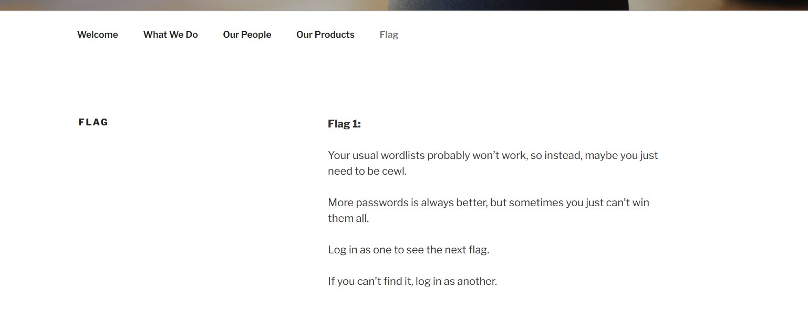The image size is (808, 320).
Task: Open the Our Products menu item
Action: tap(325, 35)
